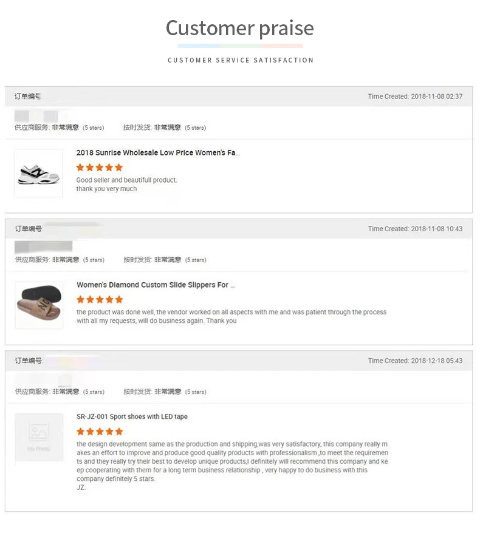Click the "Good seller and beautifull product" text
The image size is (480, 536).
[x=126, y=180]
